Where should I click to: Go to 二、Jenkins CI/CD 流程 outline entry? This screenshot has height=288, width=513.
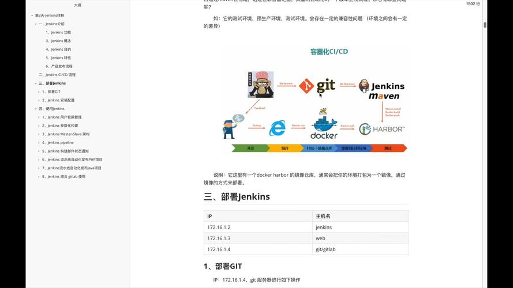pyautogui.click(x=57, y=75)
